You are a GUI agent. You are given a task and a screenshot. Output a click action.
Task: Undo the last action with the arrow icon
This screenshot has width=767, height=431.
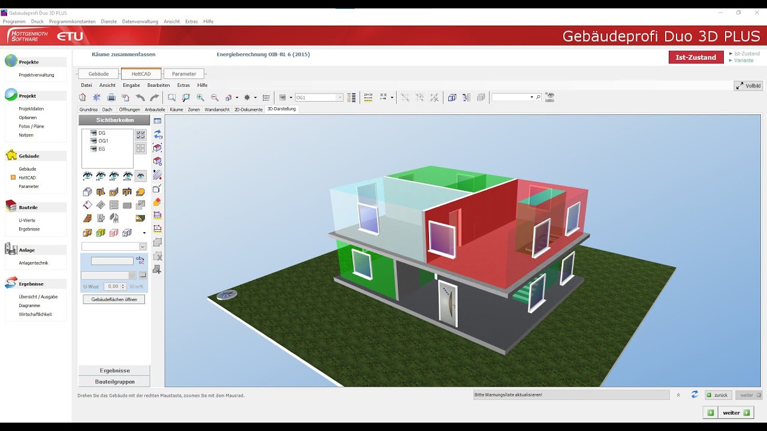[x=140, y=98]
